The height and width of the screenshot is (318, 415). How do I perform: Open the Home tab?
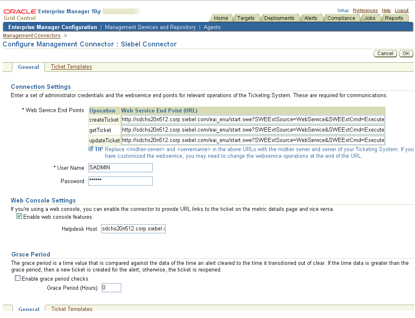221,18
